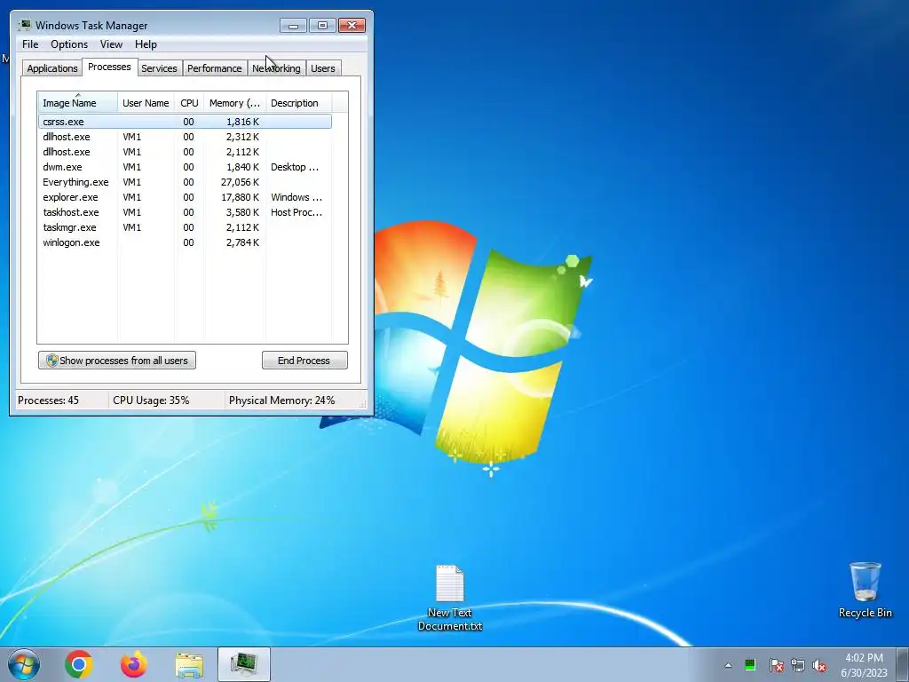
Task: Click the 'CPU Usage: 35%' status entry
Action: click(151, 400)
